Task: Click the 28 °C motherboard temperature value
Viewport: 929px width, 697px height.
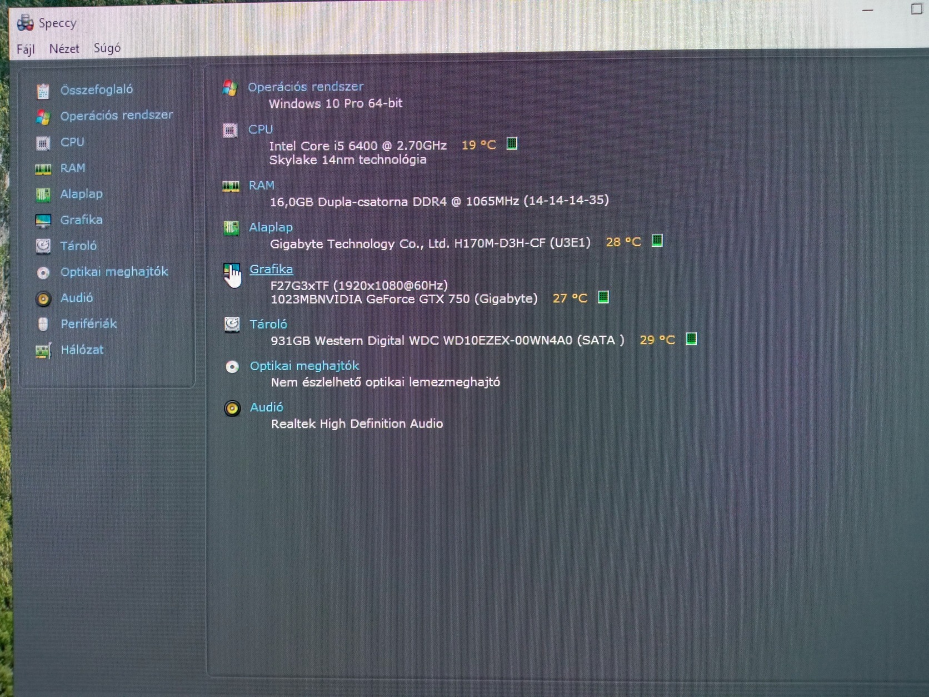Action: click(623, 242)
